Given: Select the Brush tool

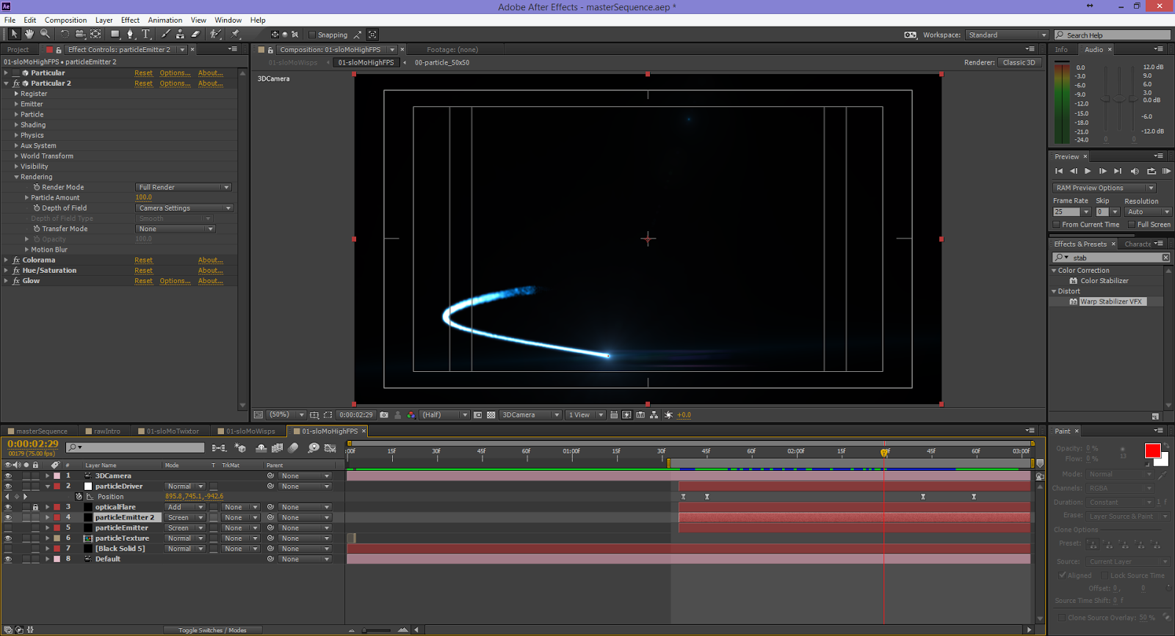Looking at the screenshot, I should coord(165,34).
